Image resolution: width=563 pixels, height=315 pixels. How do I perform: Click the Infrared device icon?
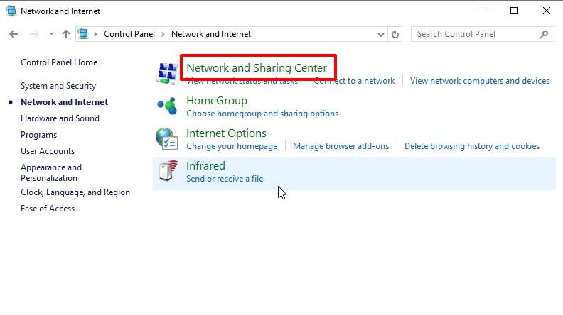166,171
